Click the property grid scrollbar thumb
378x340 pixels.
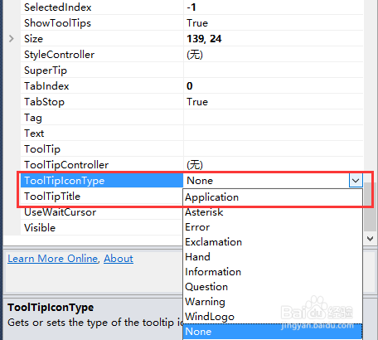[370, 206]
